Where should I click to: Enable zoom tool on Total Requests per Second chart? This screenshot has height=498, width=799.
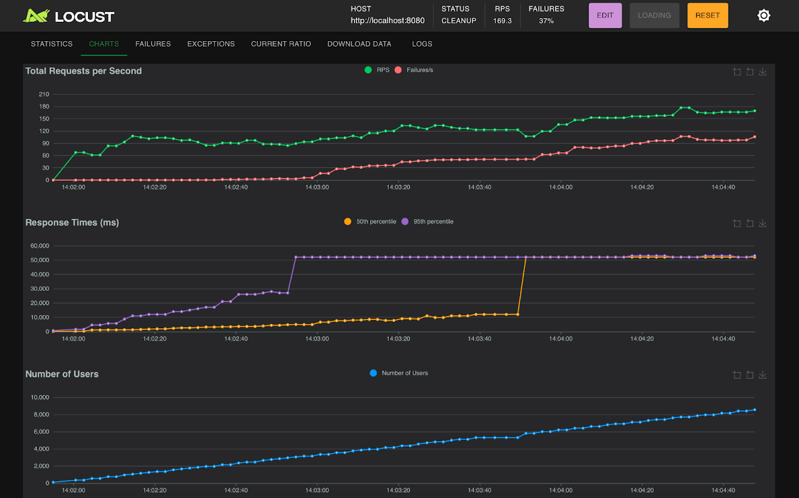coord(737,72)
